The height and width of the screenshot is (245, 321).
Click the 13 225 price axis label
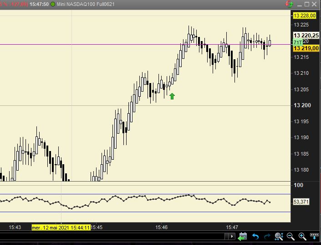[301, 25]
